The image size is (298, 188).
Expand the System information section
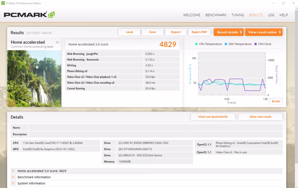13,183
